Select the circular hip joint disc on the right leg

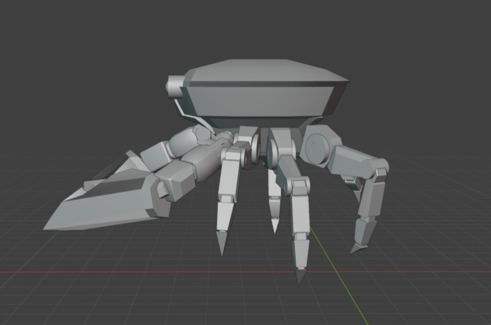pos(318,148)
